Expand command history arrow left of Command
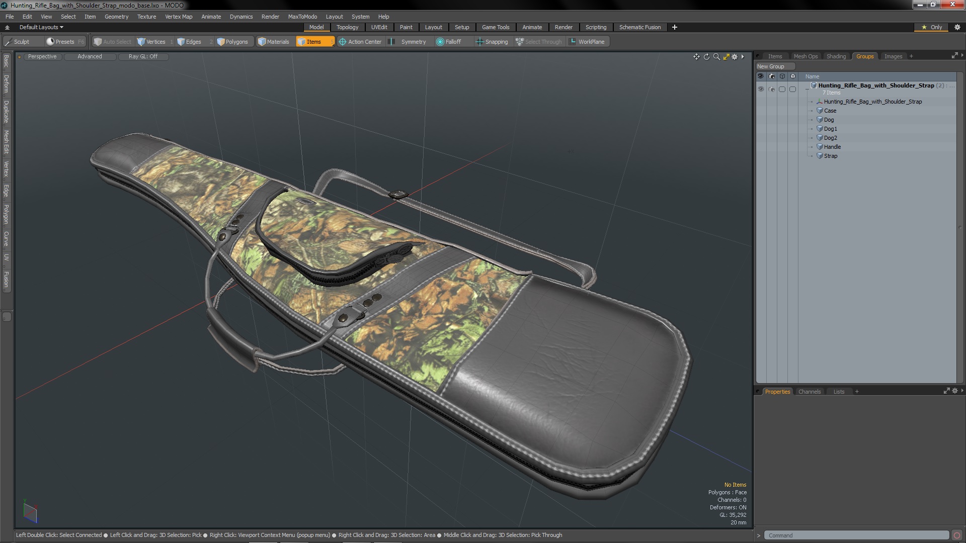 (759, 535)
